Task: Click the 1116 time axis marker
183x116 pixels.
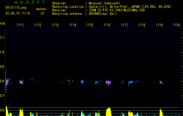Action: [x=107, y=25]
